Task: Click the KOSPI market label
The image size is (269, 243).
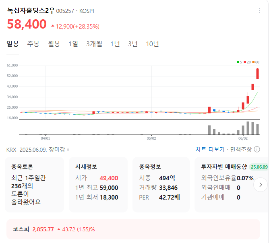Action: (x=87, y=11)
